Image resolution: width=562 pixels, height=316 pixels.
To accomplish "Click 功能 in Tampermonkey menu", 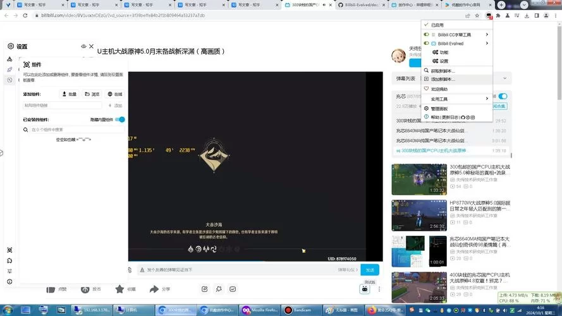I will (444, 52).
